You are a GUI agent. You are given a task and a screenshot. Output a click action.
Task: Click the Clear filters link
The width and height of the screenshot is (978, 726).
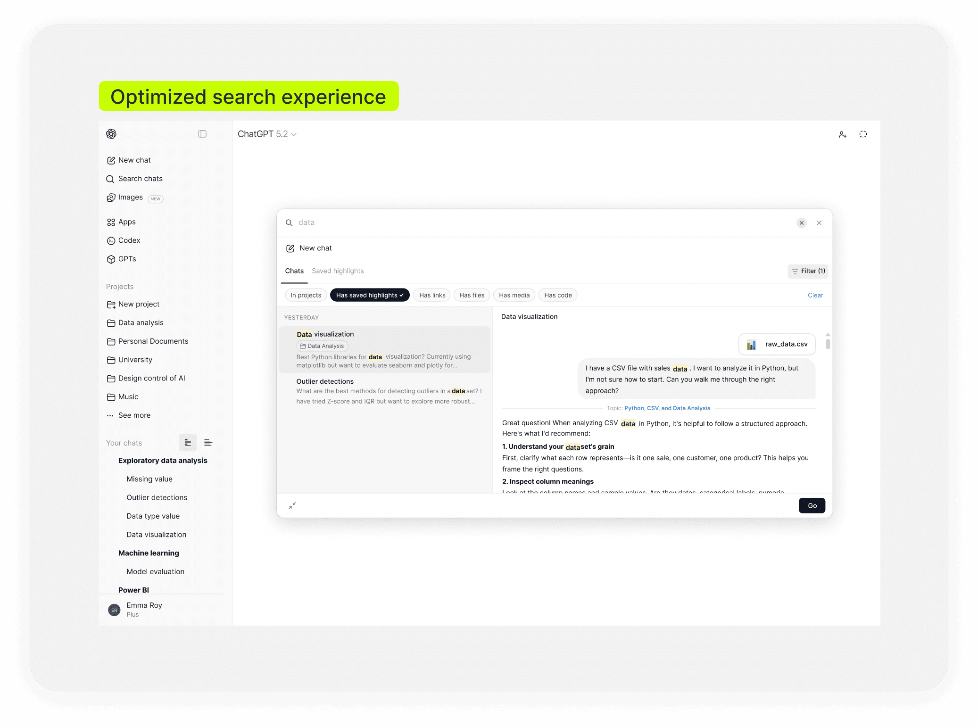(x=815, y=295)
